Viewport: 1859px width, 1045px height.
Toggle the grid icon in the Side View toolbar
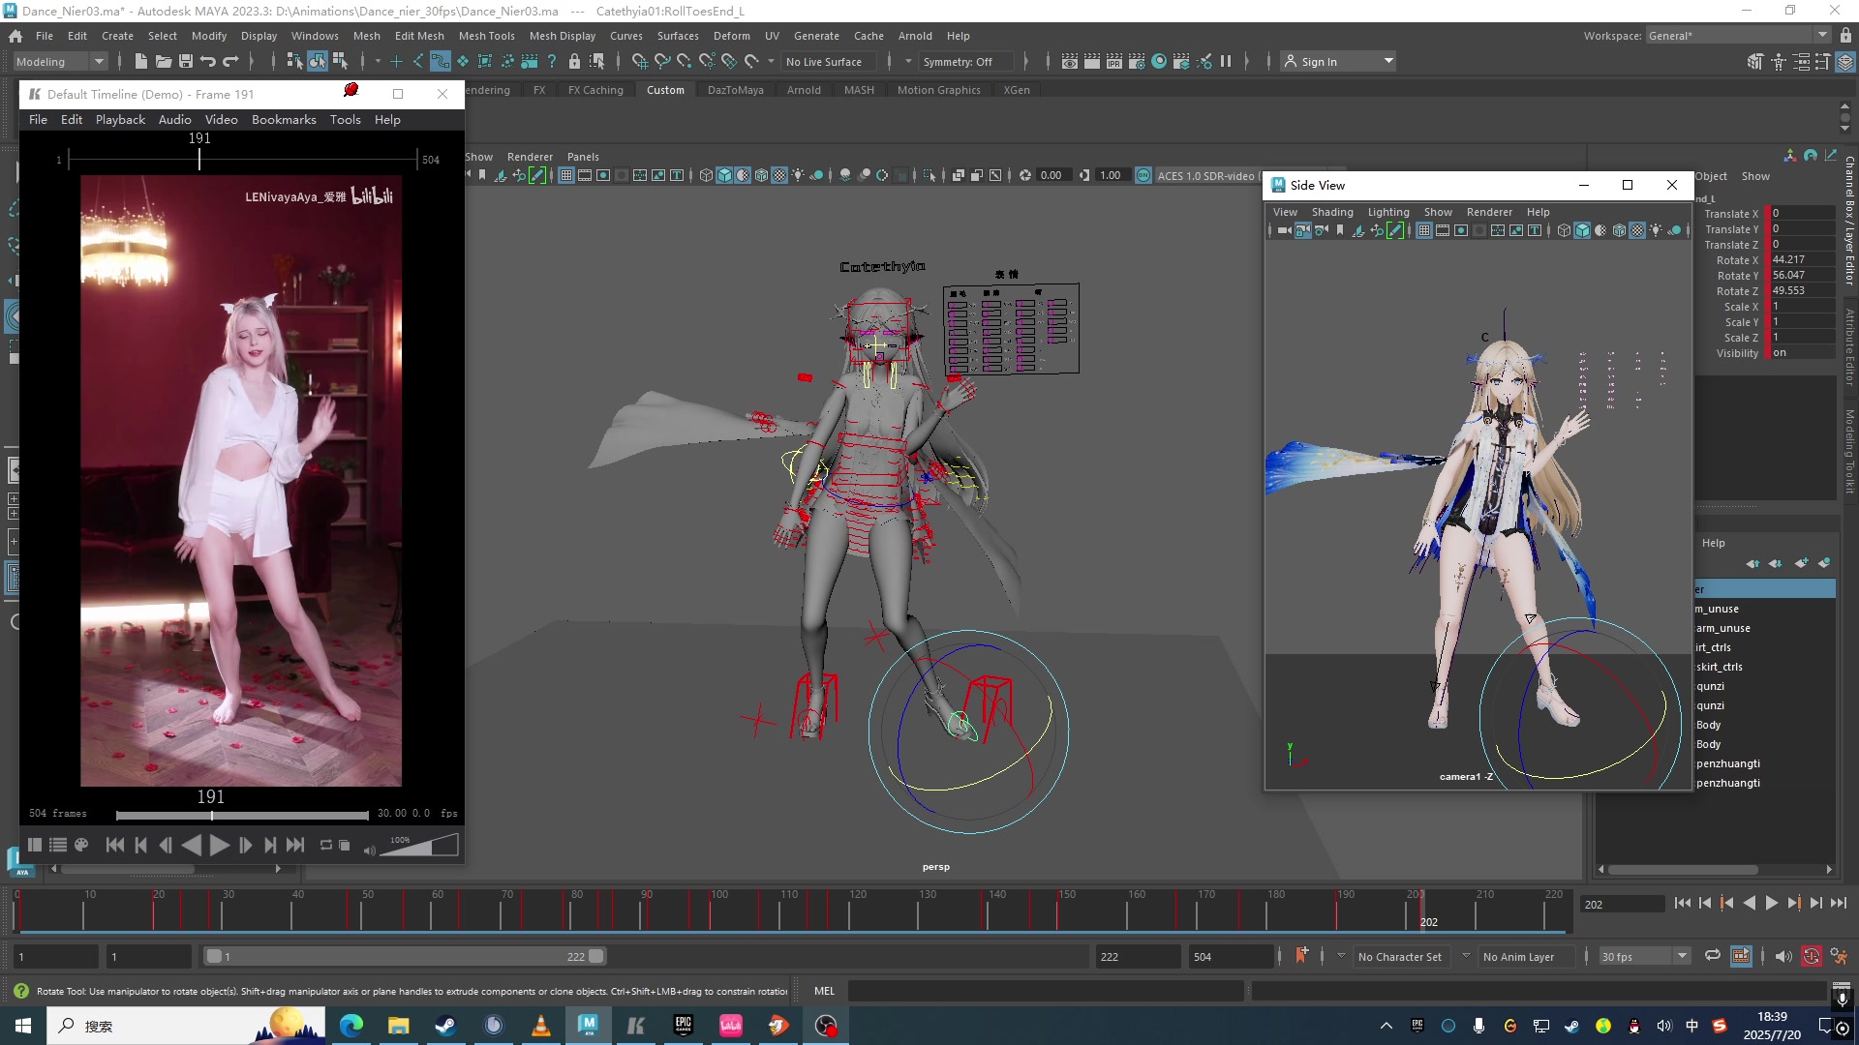point(1424,230)
